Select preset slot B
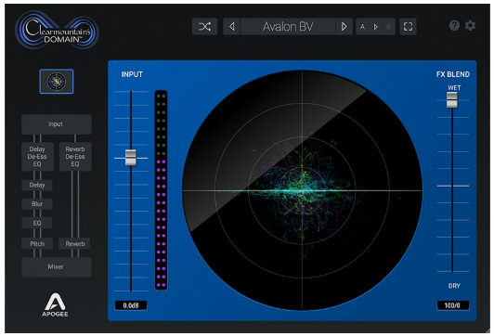The width and height of the screenshot is (494, 336). pyautogui.click(x=388, y=27)
